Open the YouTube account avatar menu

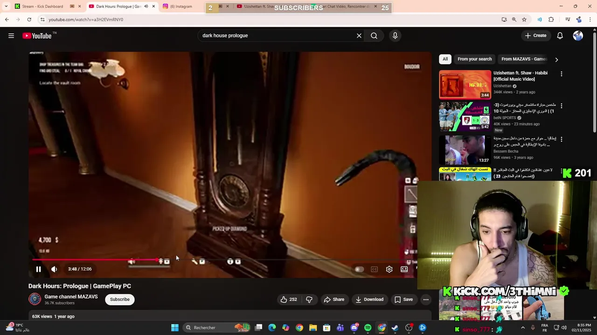578,36
